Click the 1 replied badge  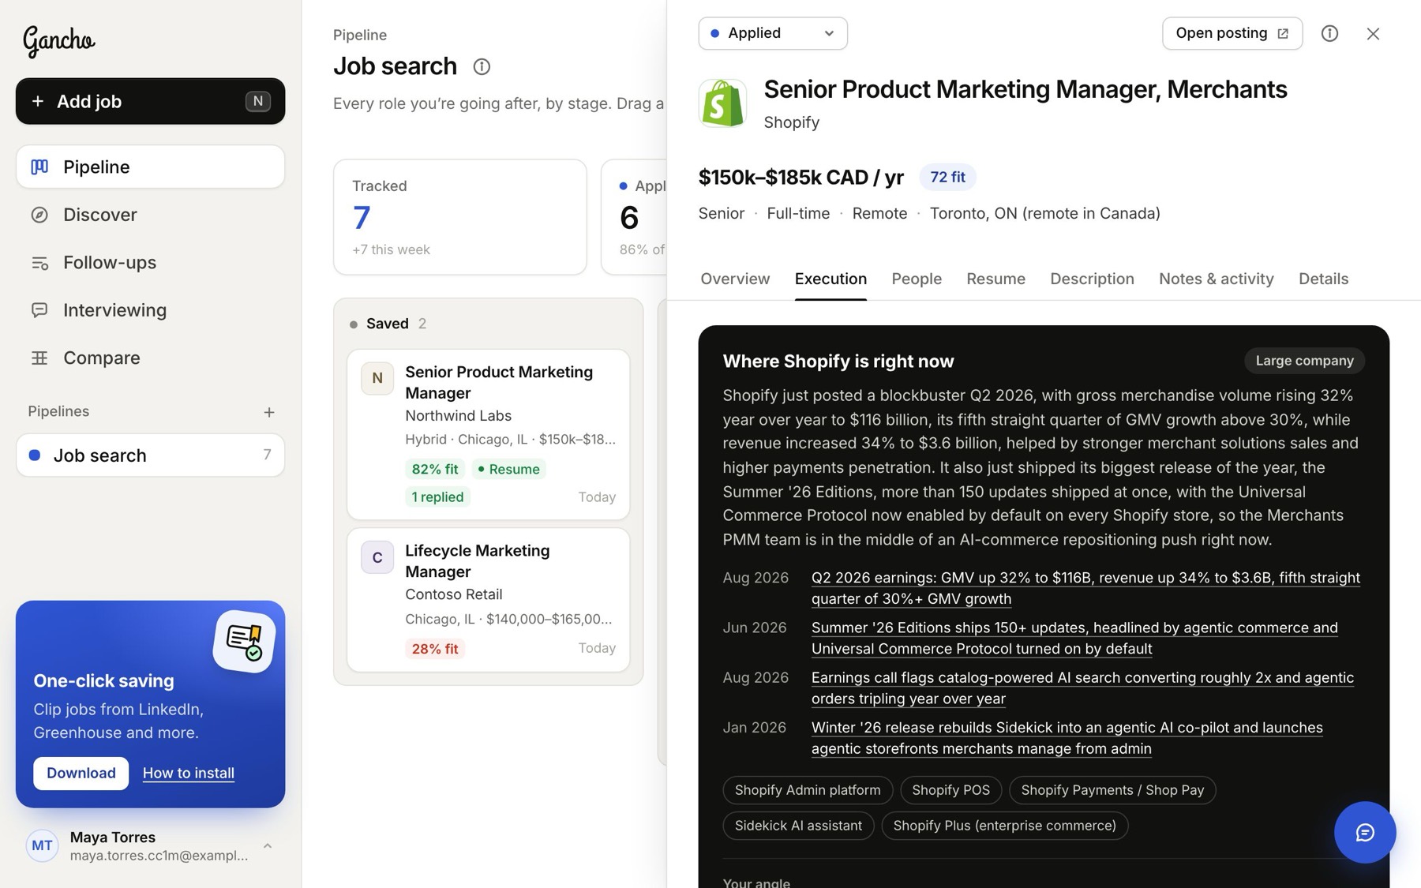point(437,496)
